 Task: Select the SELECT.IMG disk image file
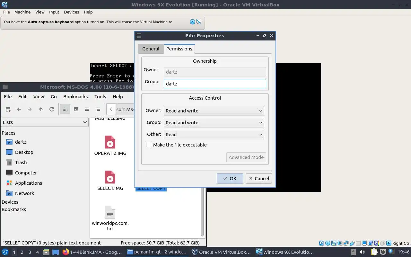tap(110, 181)
